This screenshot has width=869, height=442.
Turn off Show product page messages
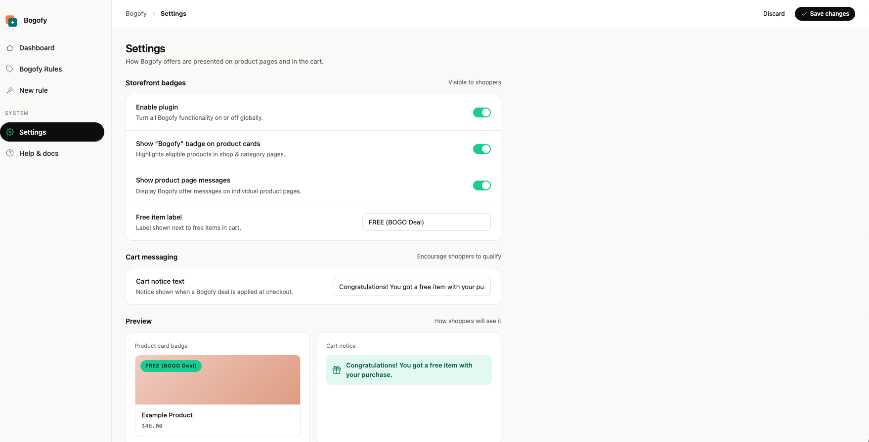pos(482,185)
